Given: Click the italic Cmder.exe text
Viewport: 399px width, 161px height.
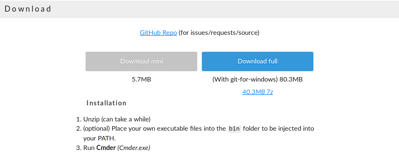Looking at the screenshot, I should tap(134, 148).
